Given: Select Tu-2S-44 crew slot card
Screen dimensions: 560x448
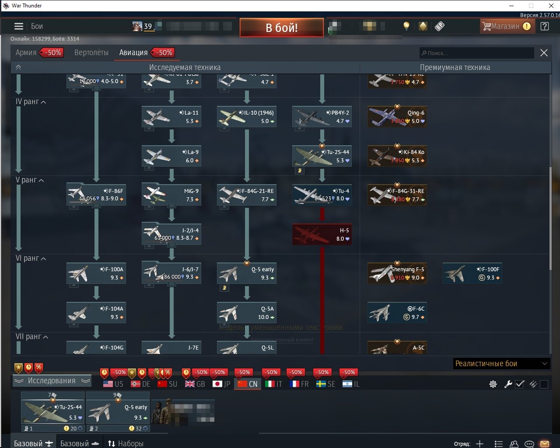Looking at the screenshot, I should [x=52, y=412].
